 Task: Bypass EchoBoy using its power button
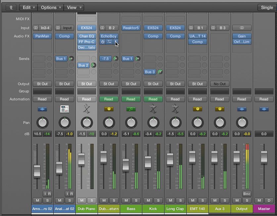point(103,42)
